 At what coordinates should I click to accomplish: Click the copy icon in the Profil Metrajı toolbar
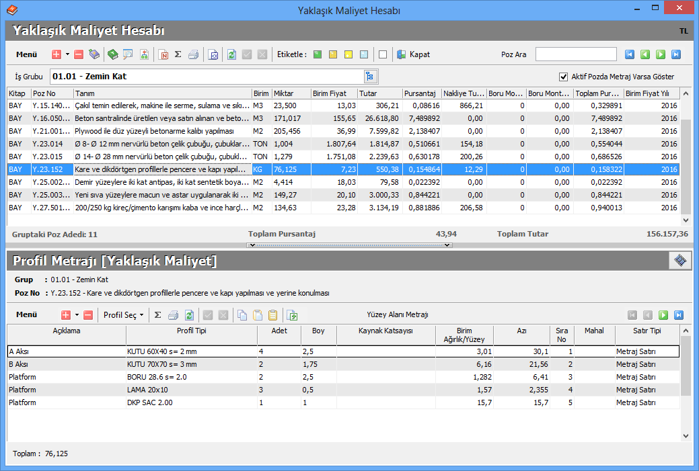[x=243, y=314]
